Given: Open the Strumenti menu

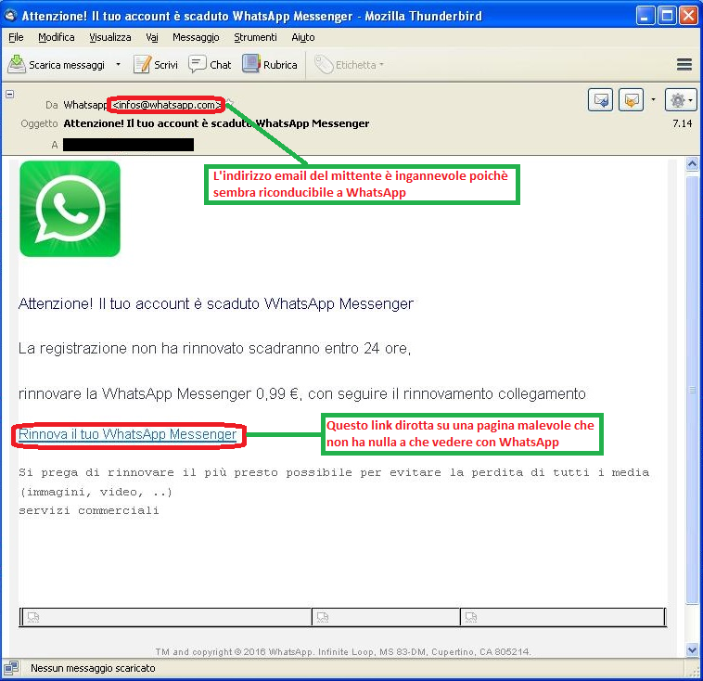Looking at the screenshot, I should (255, 37).
